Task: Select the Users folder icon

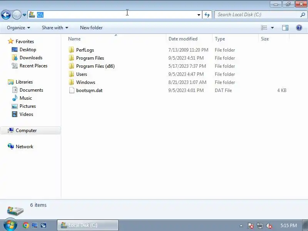Action: coord(72,74)
